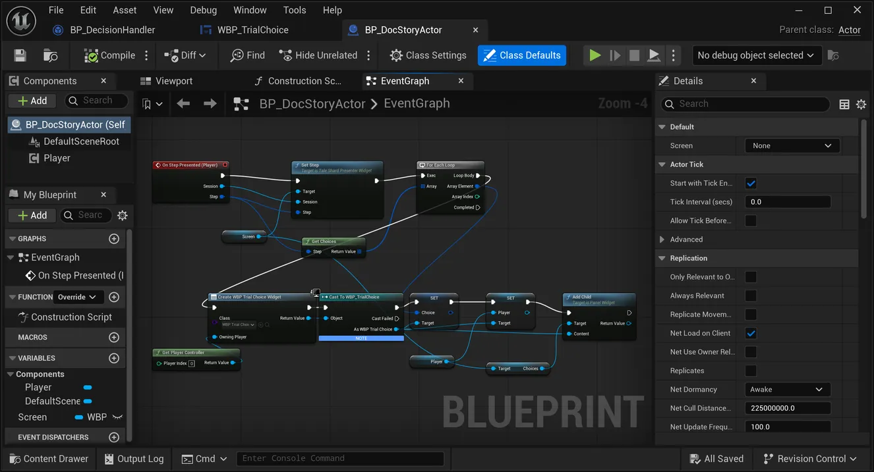
Task: Enable Only Relevant to Owner
Action: click(x=751, y=277)
